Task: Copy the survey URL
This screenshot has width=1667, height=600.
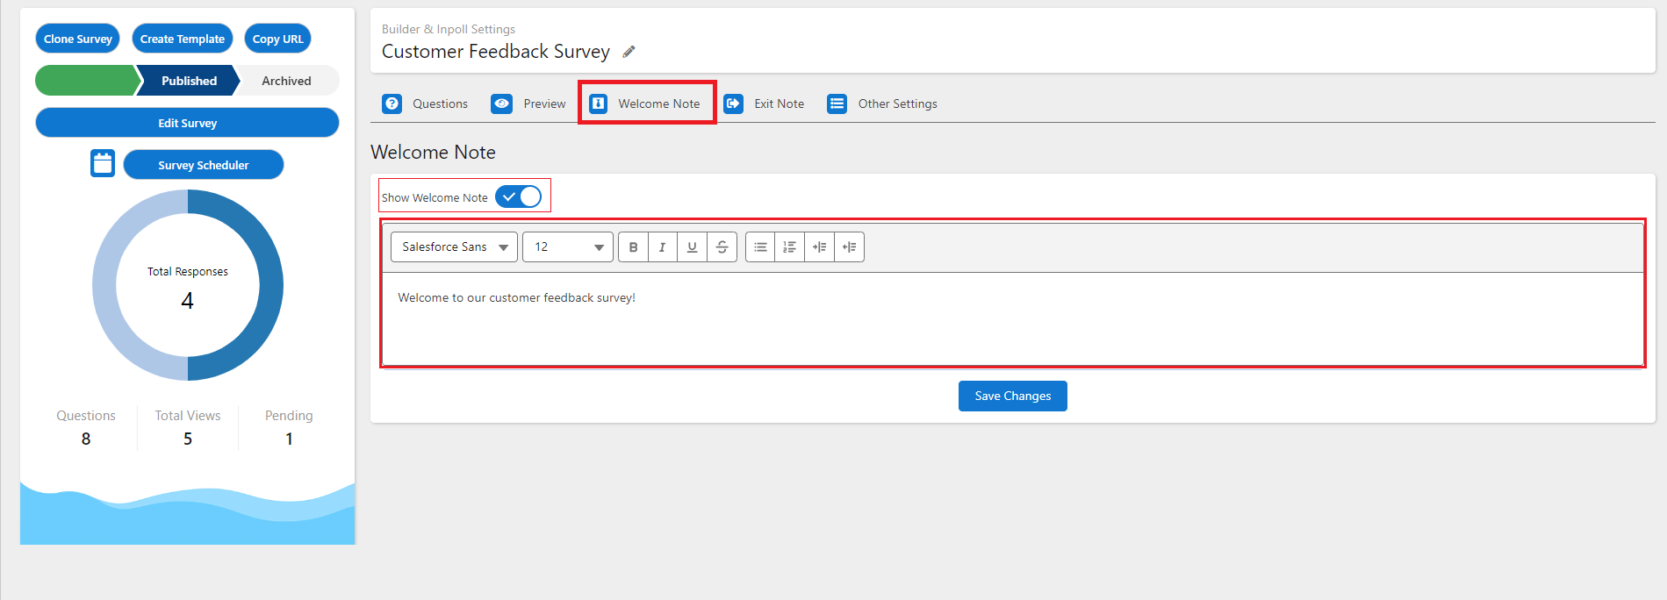Action: (x=277, y=39)
